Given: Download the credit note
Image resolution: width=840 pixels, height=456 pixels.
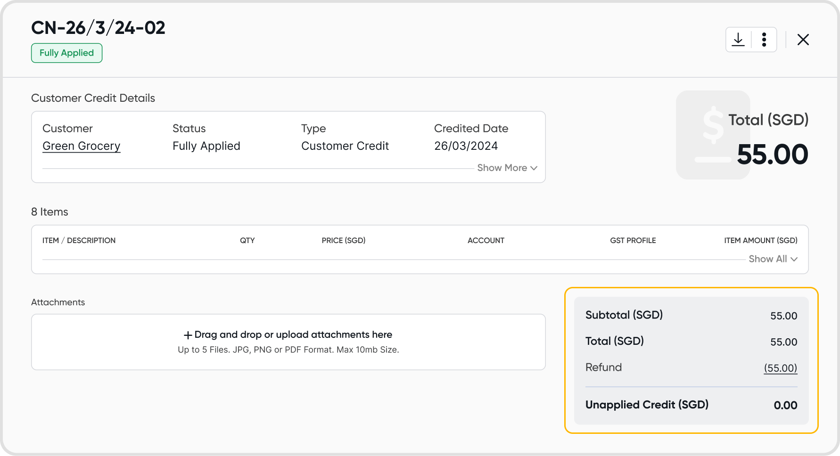Looking at the screenshot, I should [x=738, y=40].
